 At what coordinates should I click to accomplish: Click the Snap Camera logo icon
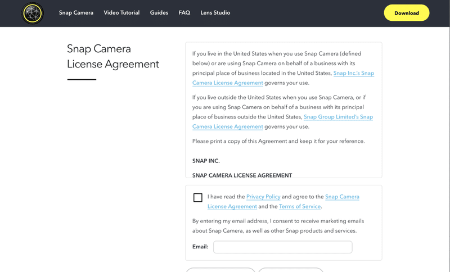point(33,13)
